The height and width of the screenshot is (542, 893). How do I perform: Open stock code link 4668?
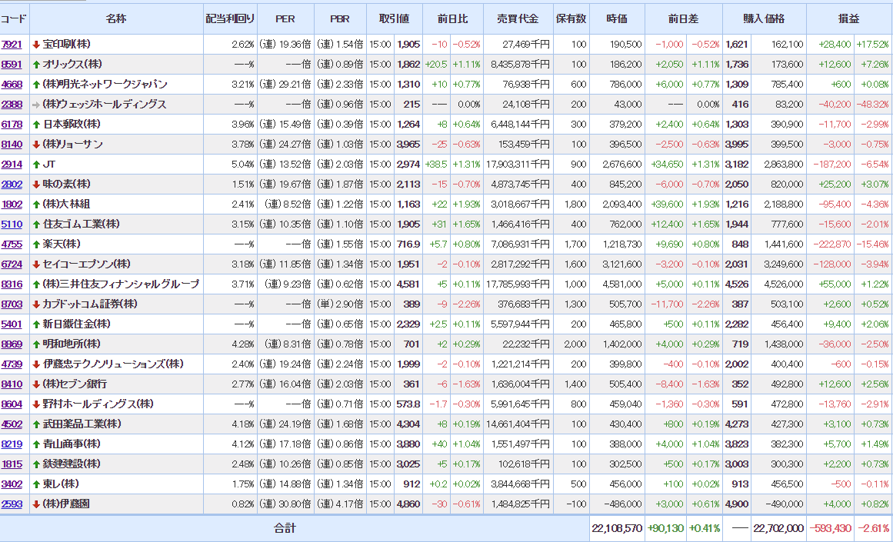[12, 85]
